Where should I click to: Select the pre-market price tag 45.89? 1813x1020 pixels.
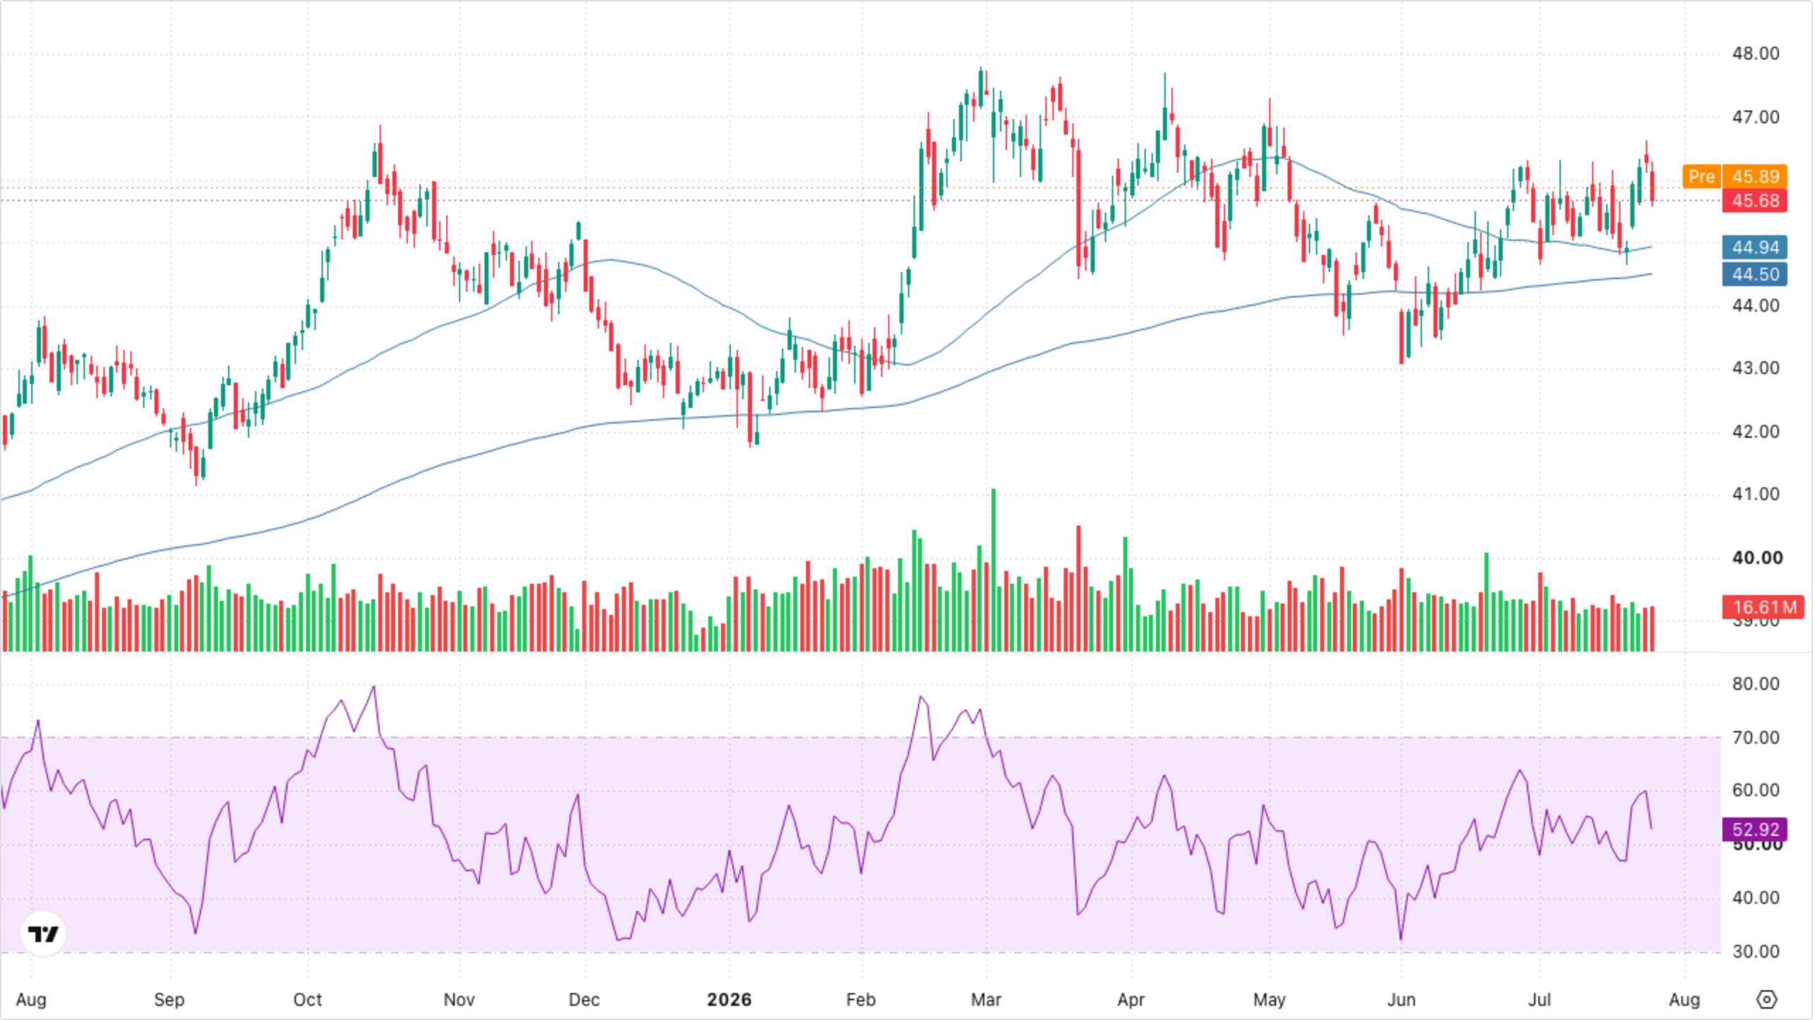click(1756, 176)
